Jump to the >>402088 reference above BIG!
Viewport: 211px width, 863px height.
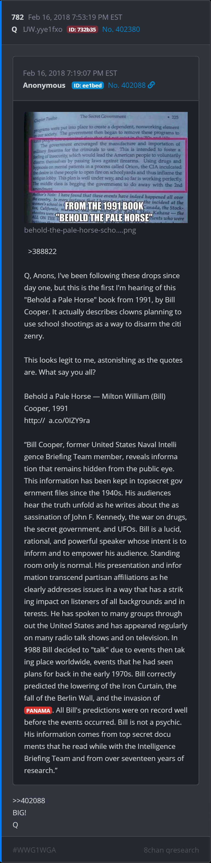pos(29,800)
